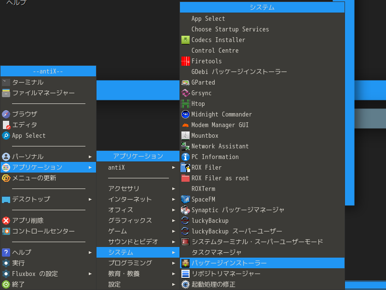Click the Htop green bars icon
This screenshot has width=386, height=290.
(185, 103)
